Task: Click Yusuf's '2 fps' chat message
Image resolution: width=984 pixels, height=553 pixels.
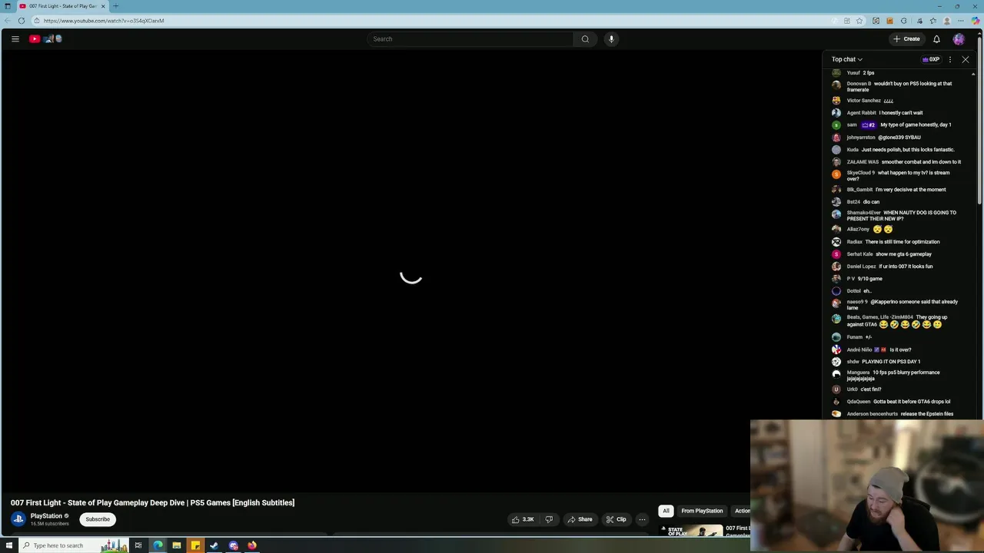Action: coord(869,73)
